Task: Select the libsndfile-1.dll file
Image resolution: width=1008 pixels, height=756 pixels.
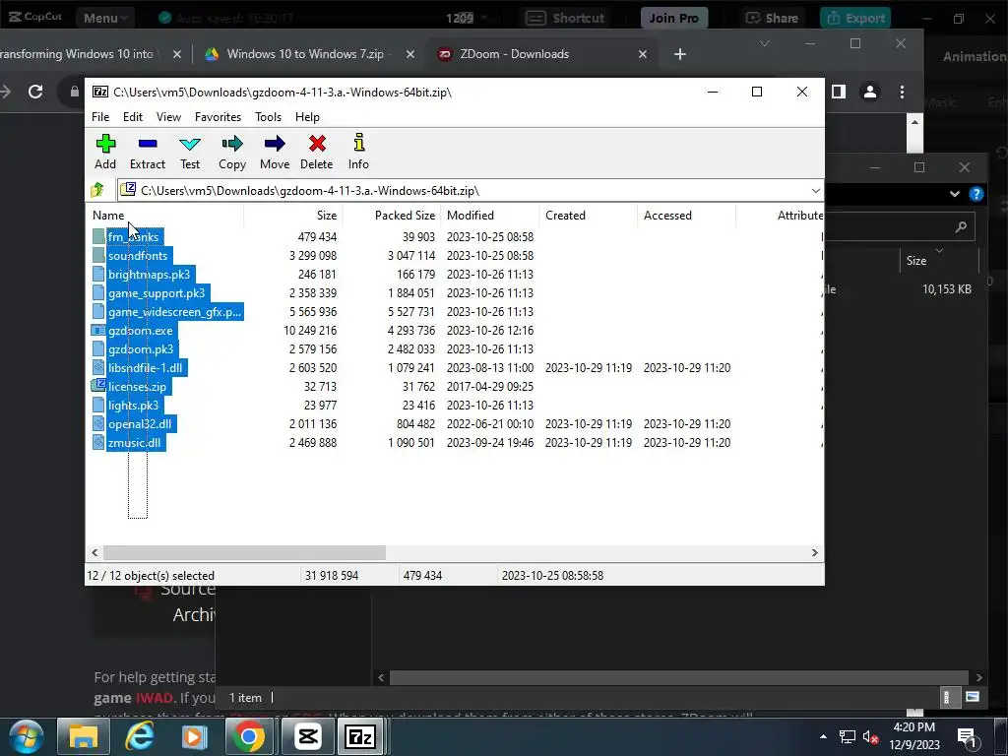Action: (x=146, y=368)
